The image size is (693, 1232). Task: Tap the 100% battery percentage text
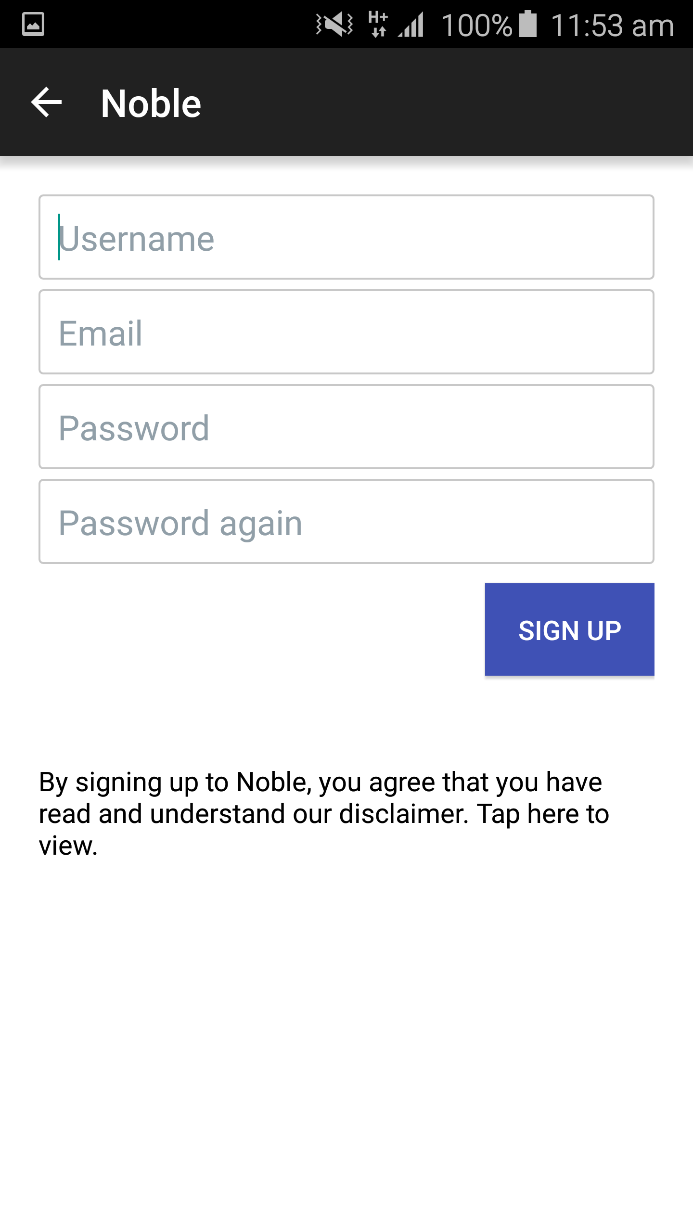point(476,25)
